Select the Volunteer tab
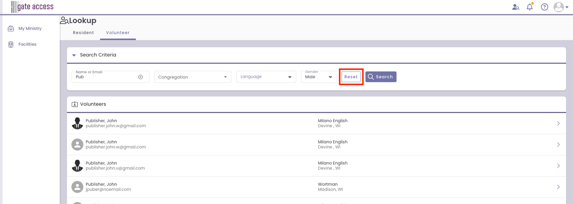This screenshot has width=573, height=204. coord(118,33)
